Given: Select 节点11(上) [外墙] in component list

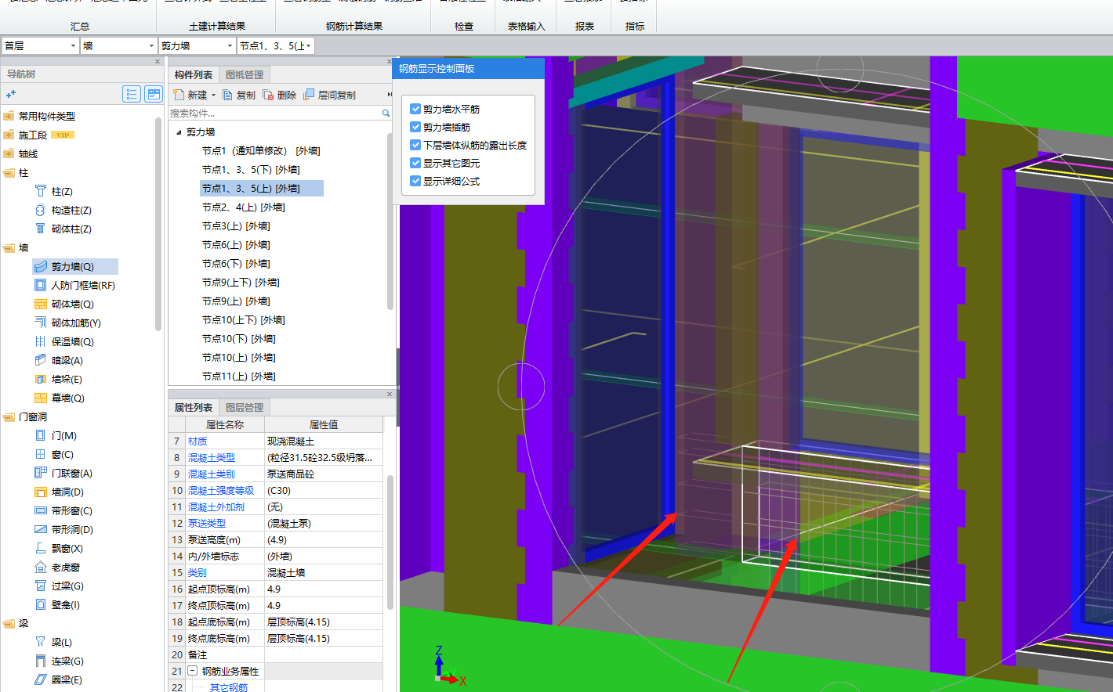Looking at the screenshot, I should 239,377.
